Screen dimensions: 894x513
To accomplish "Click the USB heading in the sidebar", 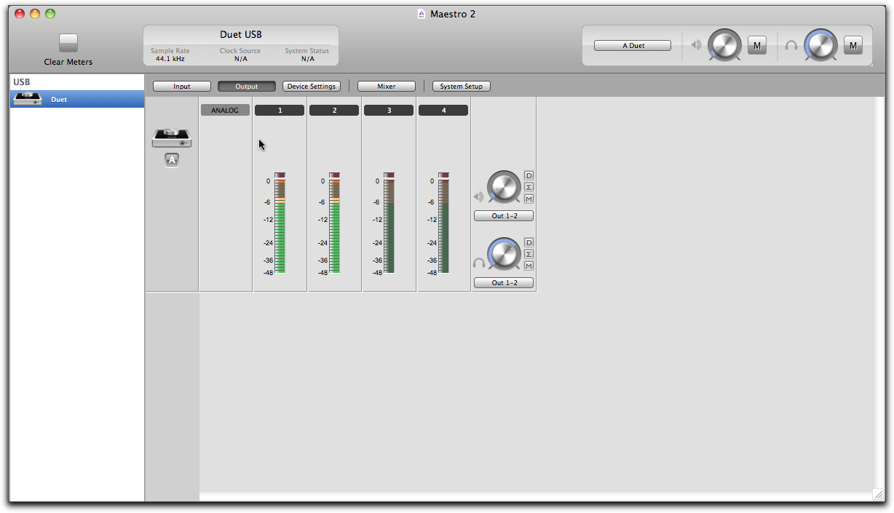I will (22, 82).
